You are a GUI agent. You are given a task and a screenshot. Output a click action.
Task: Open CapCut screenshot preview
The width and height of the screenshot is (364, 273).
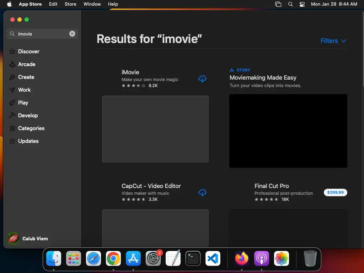(x=155, y=228)
